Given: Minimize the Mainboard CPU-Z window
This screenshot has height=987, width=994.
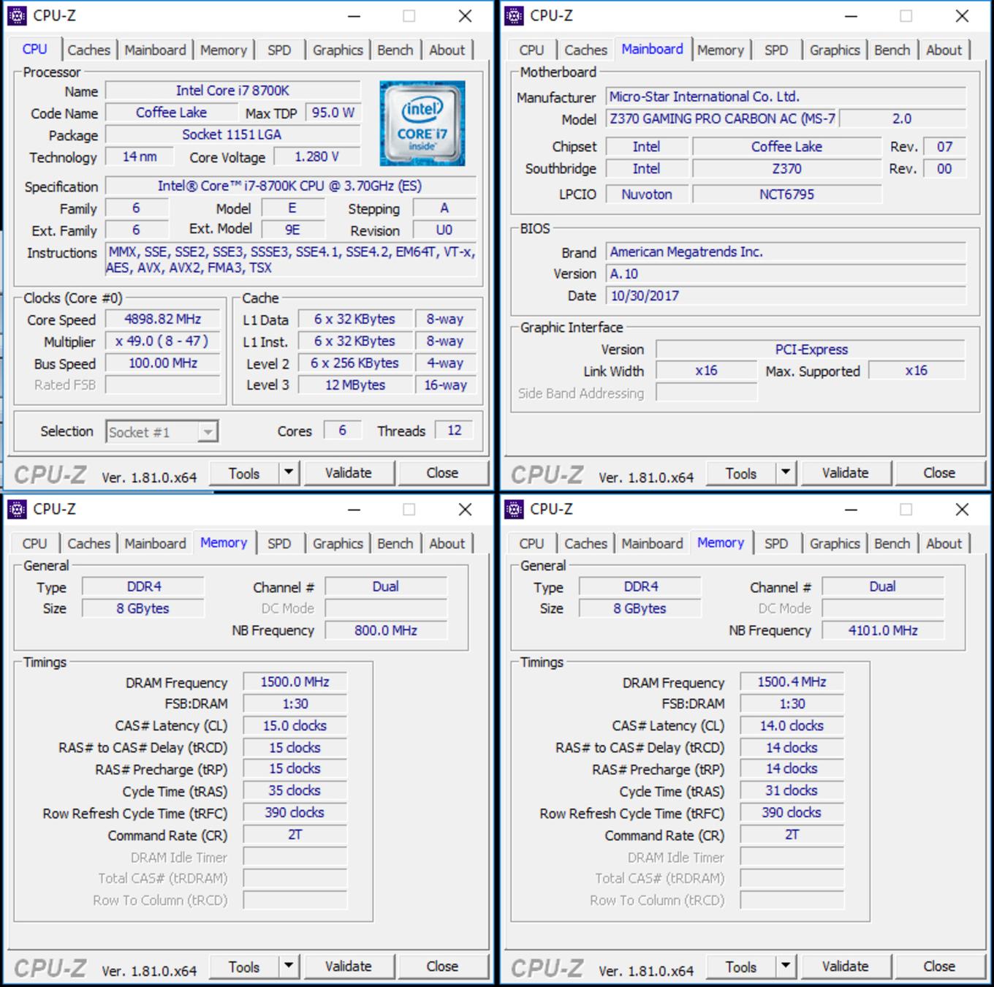Looking at the screenshot, I should tap(851, 16).
